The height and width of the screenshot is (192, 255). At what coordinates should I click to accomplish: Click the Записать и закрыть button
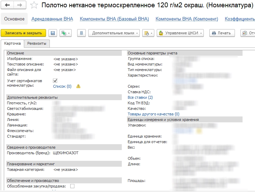pyautogui.click(x=23, y=33)
